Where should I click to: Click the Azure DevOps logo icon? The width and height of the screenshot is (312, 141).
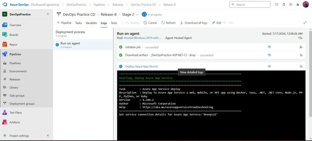5,4
